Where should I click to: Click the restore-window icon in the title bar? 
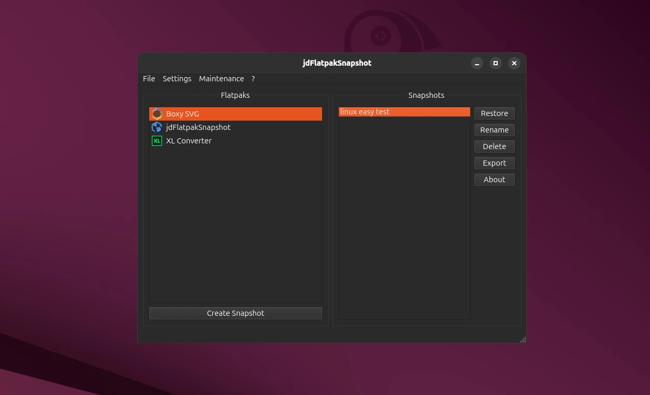(x=495, y=63)
